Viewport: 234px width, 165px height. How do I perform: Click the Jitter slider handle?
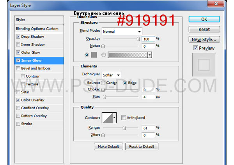[103, 135]
